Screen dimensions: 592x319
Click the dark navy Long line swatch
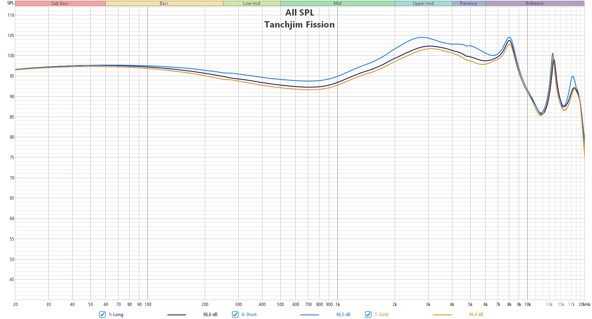point(176,315)
